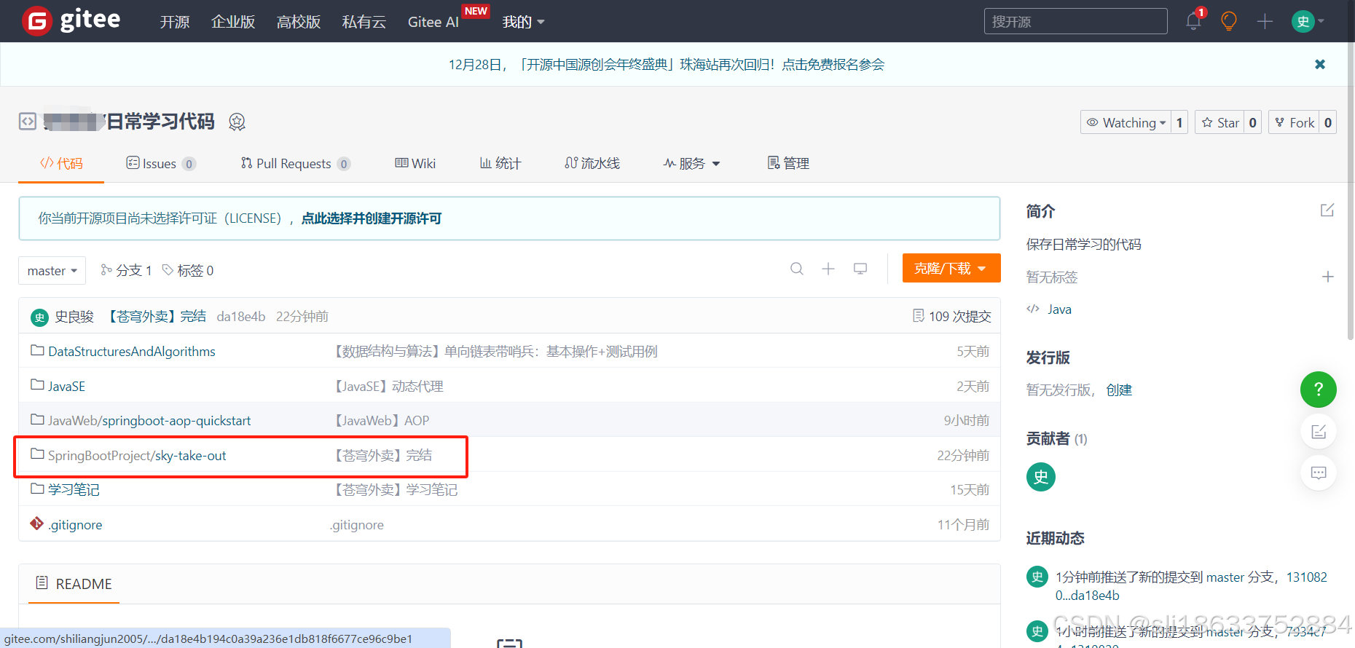View the 109 次提交 history
Image resolution: width=1355 pixels, height=648 pixels.
click(x=951, y=316)
